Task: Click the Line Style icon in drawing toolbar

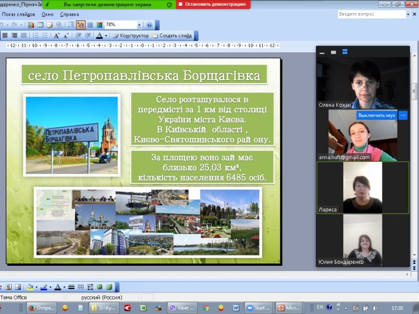Action: click(x=71, y=287)
